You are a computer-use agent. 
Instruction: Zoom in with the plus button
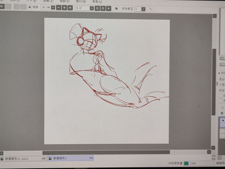(x=64, y=7)
